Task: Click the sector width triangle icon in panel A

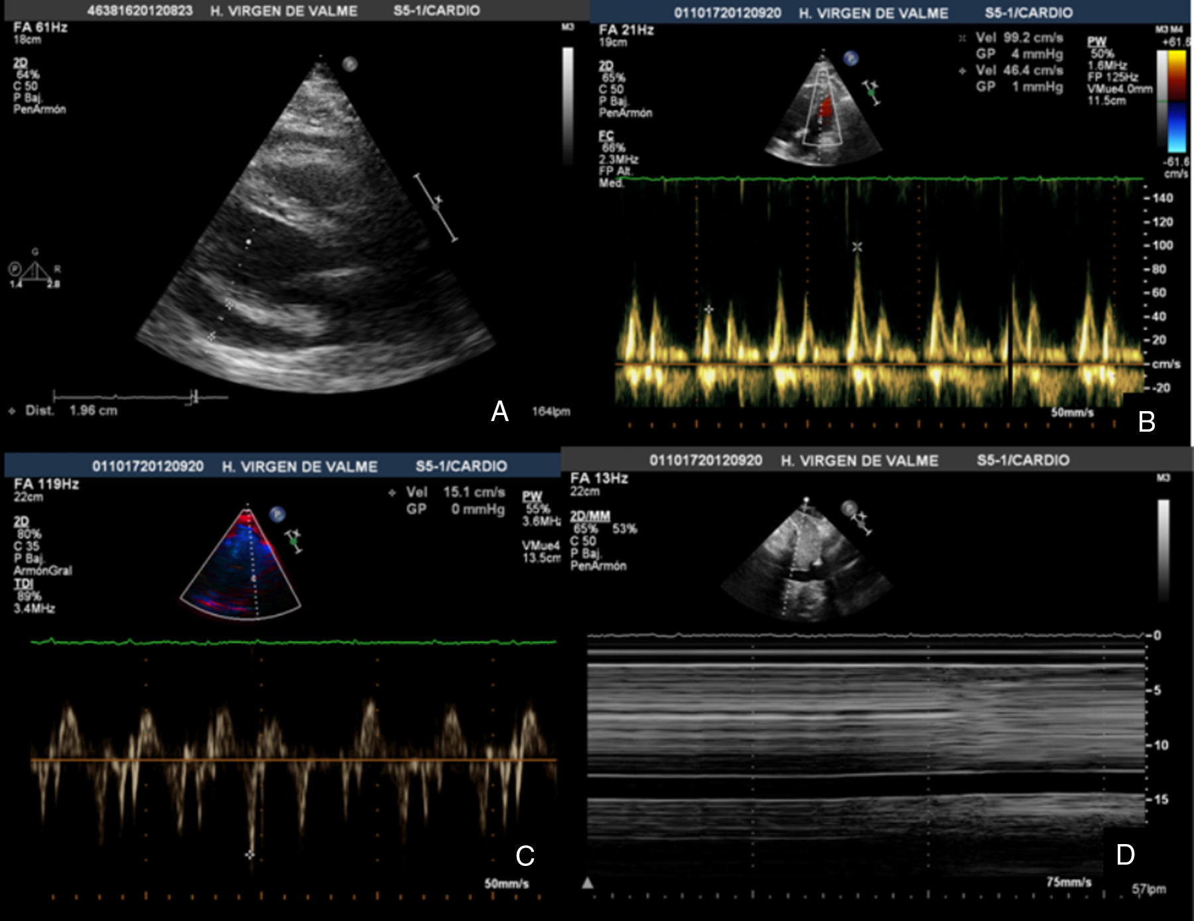Action: coord(35,272)
